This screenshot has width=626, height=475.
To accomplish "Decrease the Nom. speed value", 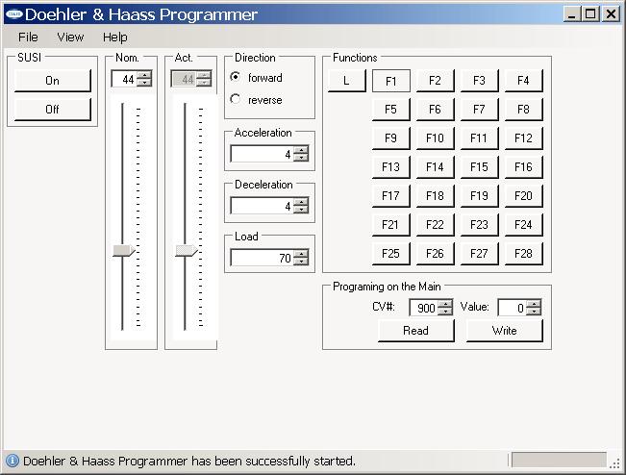I will (x=144, y=83).
